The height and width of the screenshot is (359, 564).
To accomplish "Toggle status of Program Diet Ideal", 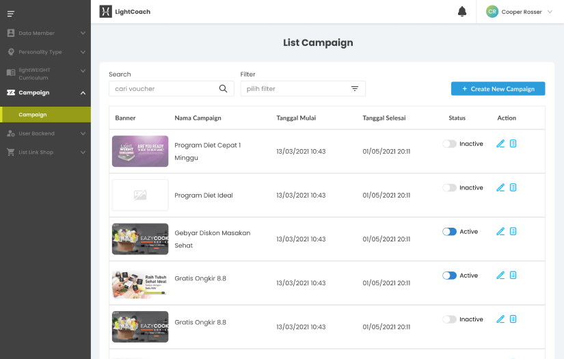I will click(449, 188).
